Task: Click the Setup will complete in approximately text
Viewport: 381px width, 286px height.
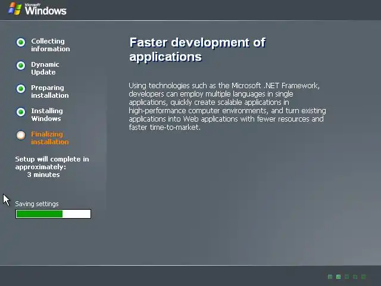Action: (x=52, y=163)
